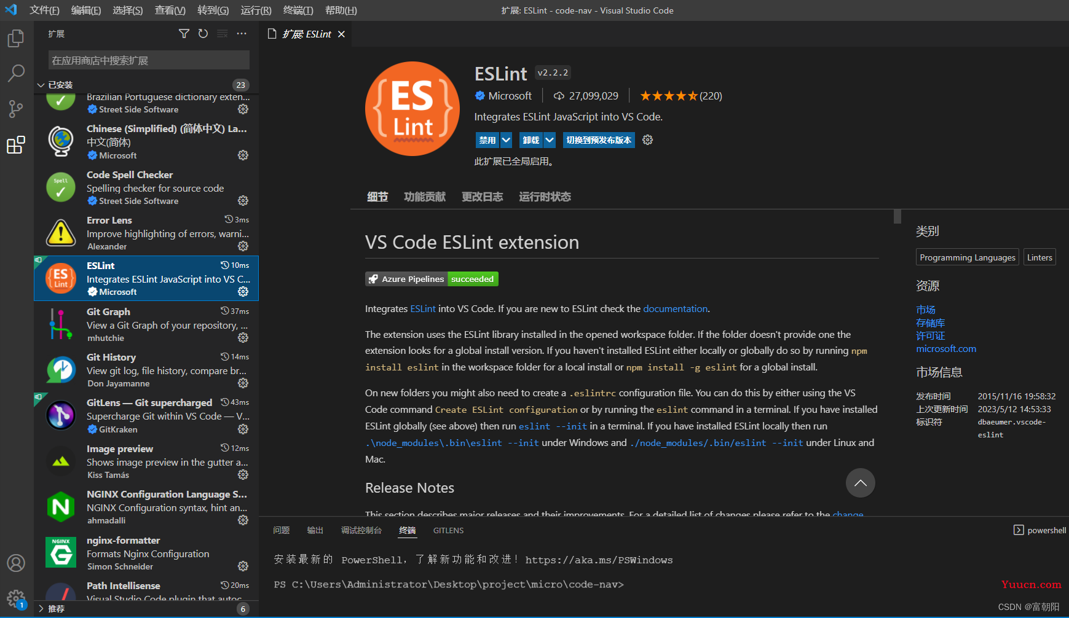The width and height of the screenshot is (1069, 618).
Task: Open manage gear for Git History
Action: (x=243, y=383)
